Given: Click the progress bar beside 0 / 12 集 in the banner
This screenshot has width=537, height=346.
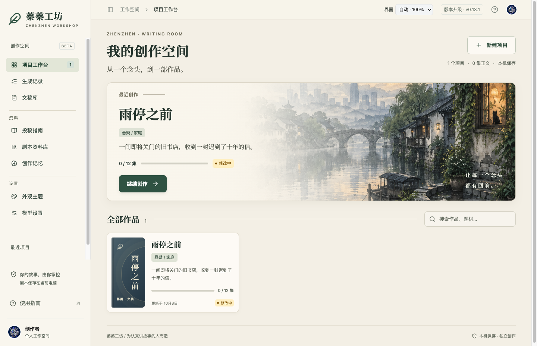Looking at the screenshot, I should [175, 163].
